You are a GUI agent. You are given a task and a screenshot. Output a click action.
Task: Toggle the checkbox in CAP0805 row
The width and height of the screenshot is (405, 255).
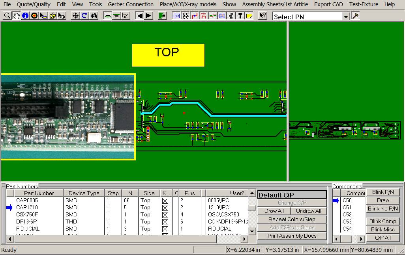(x=165, y=201)
